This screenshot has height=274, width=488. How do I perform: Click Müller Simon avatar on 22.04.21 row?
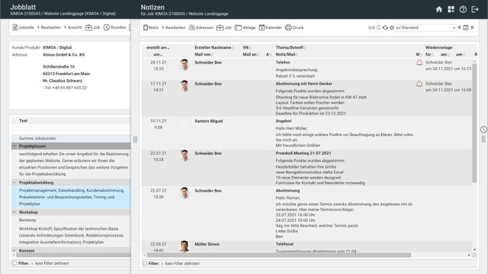184,246
